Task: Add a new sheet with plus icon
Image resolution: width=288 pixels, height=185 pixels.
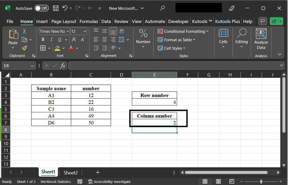Action: [97, 173]
